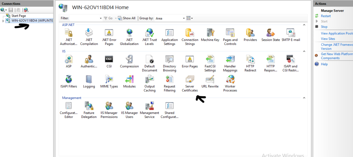
Task: Open the Filter text dropdown
Action: (x=101, y=18)
